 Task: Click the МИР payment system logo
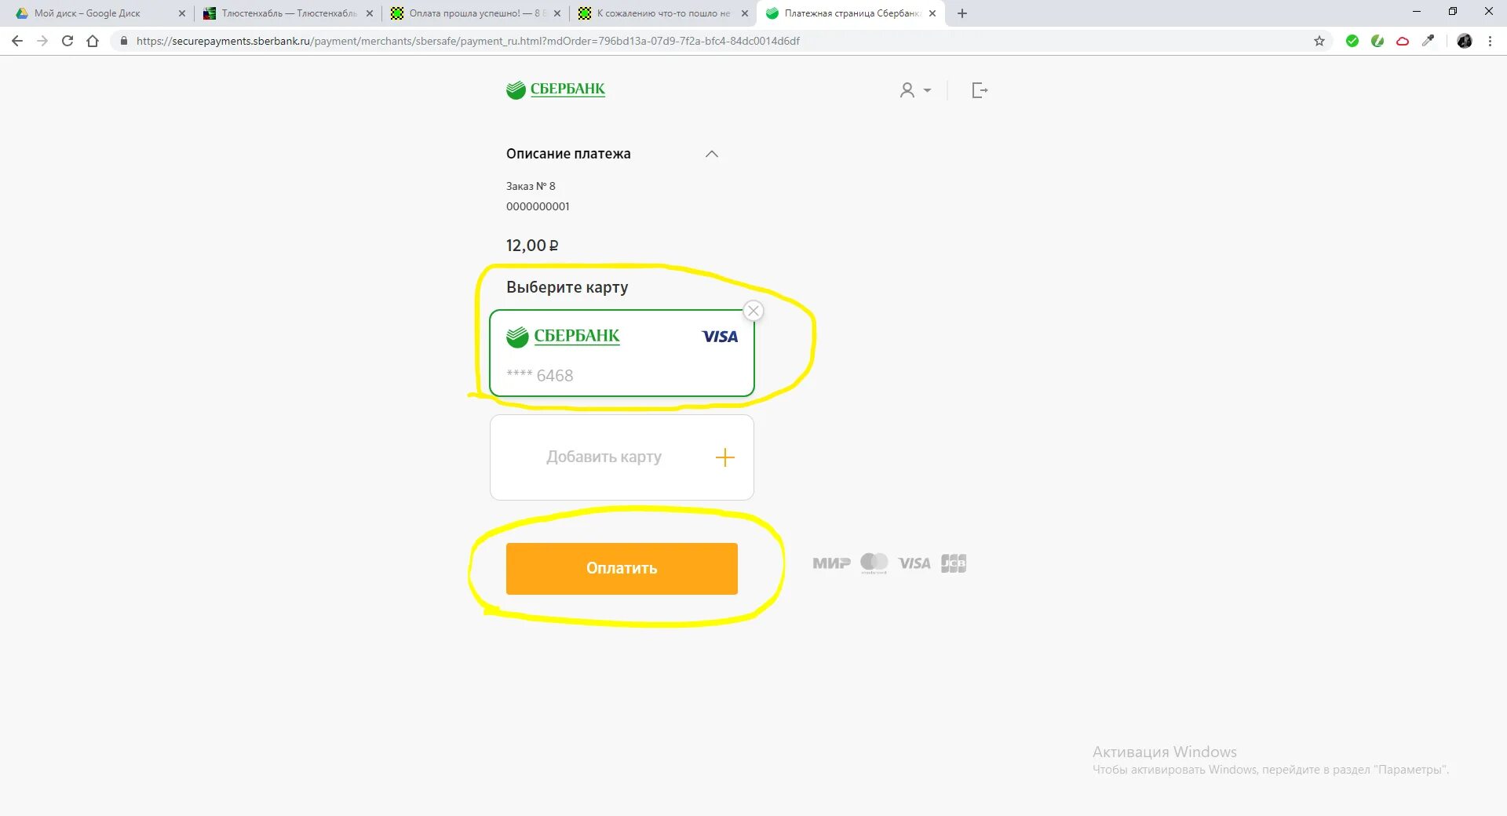coord(832,563)
